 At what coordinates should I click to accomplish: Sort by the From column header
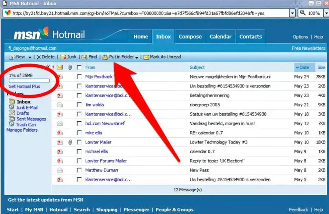pos(90,67)
